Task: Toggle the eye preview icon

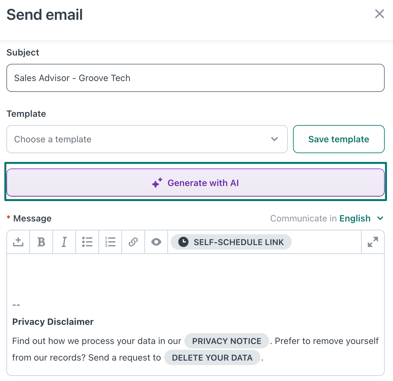Action: click(156, 242)
